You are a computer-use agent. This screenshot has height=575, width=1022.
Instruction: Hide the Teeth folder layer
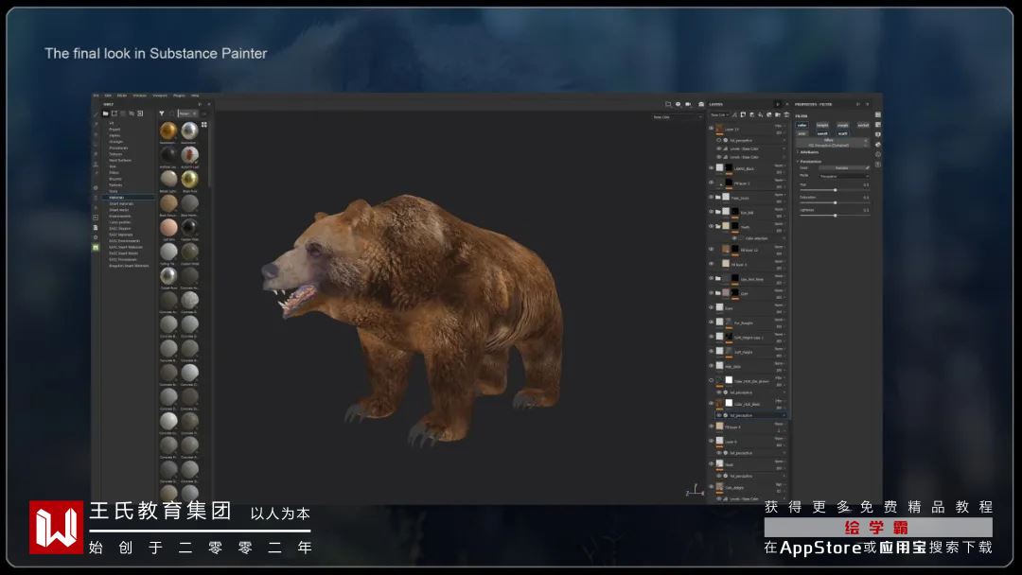click(x=711, y=226)
